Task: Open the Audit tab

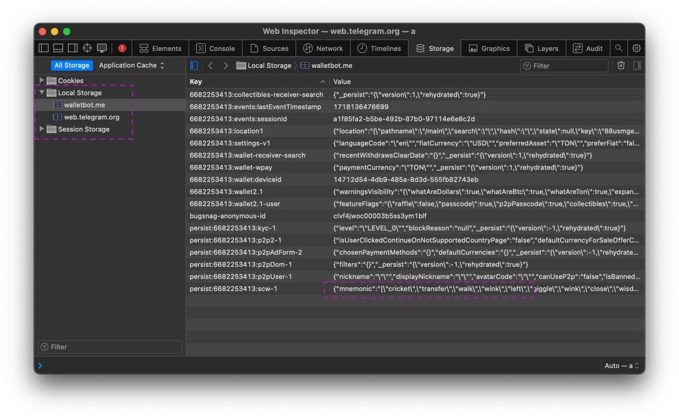Action: pos(588,48)
